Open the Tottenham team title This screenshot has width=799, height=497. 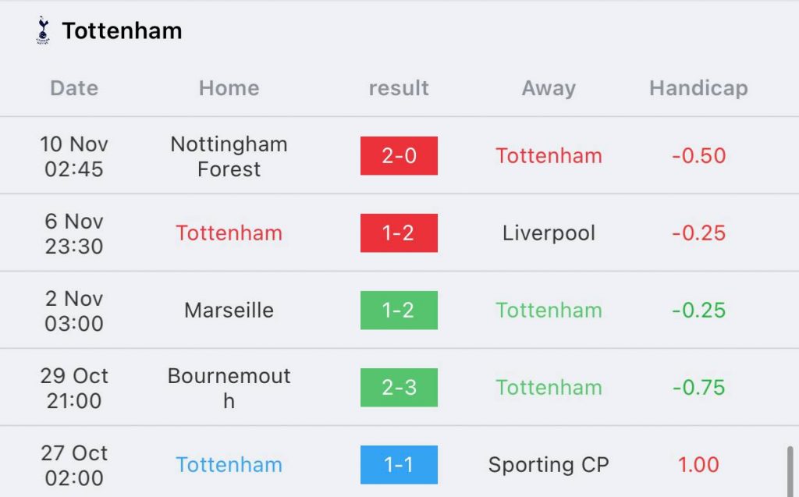[x=122, y=30]
